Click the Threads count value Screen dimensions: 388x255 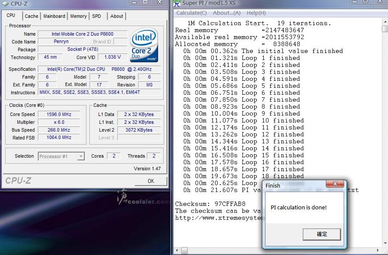pos(154,156)
